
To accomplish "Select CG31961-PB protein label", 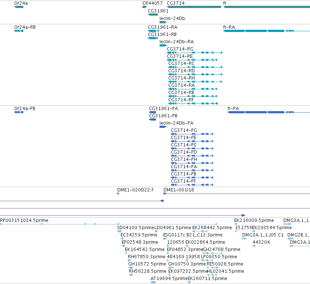I will click(163, 116).
